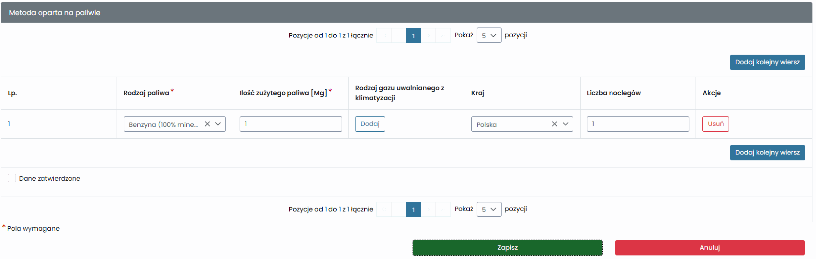
Task: Click the red Anuluj button
Action: [710, 248]
